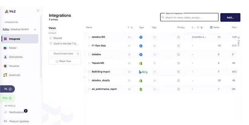Expand the BwB-Bing-Import row
The height and width of the screenshot is (125, 249).
(89, 72)
